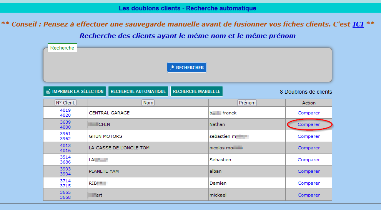Screen dimensions: 381x210
Task: Compare duplicates for mickael row
Action: pos(308,195)
